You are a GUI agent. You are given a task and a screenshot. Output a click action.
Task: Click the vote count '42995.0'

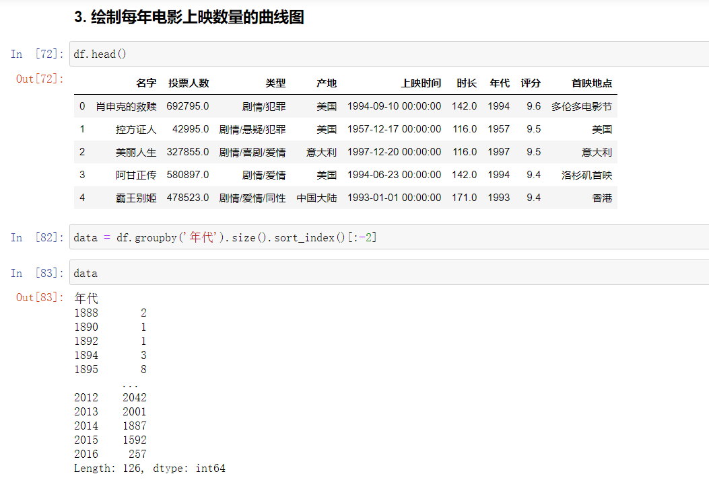(x=191, y=130)
